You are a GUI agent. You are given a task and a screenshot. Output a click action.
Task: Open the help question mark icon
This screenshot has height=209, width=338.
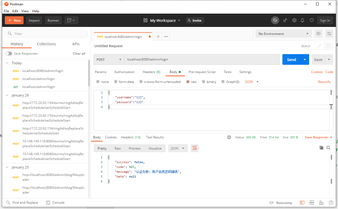[331, 203]
